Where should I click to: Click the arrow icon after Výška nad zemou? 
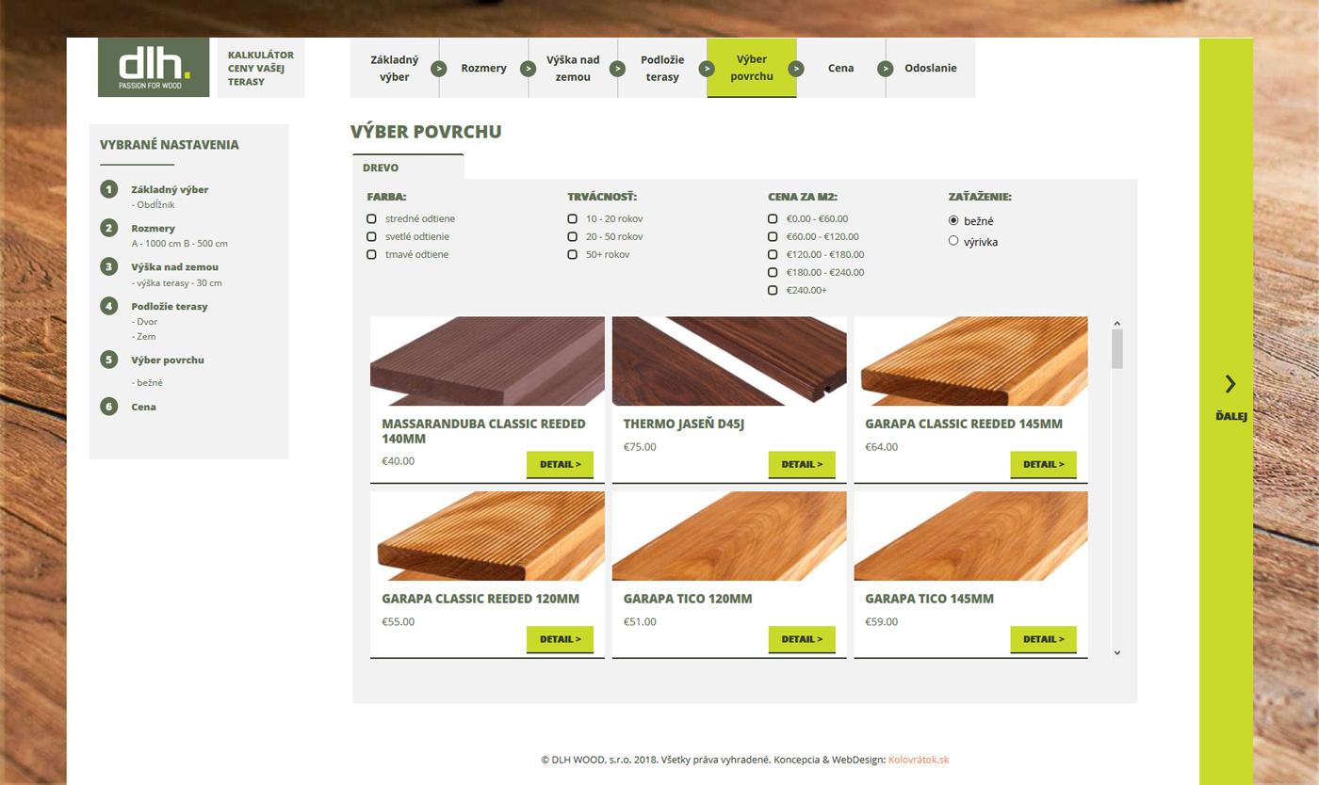click(x=617, y=68)
